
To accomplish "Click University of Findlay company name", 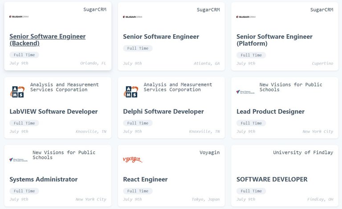I will pos(303,153).
